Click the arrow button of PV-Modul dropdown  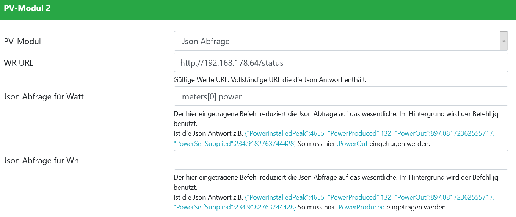(504, 41)
